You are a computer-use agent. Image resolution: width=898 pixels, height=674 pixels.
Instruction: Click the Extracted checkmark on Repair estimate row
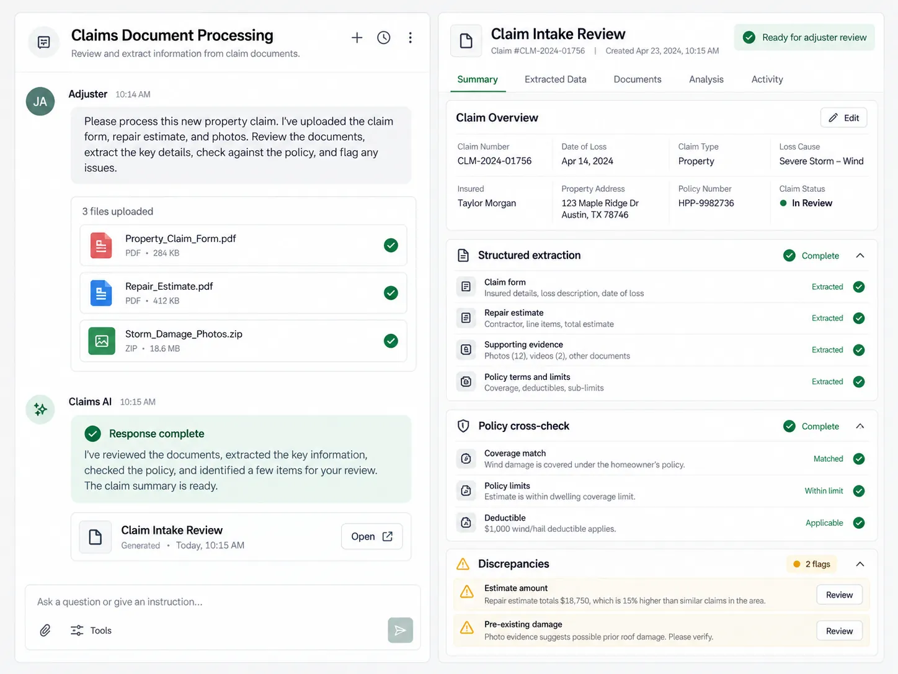click(x=859, y=318)
